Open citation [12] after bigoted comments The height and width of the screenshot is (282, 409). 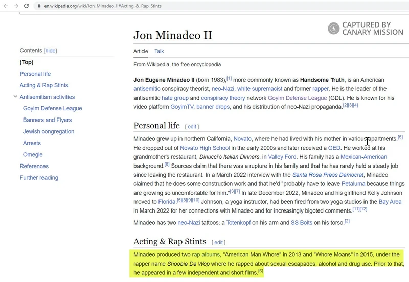pyautogui.click(x=363, y=209)
